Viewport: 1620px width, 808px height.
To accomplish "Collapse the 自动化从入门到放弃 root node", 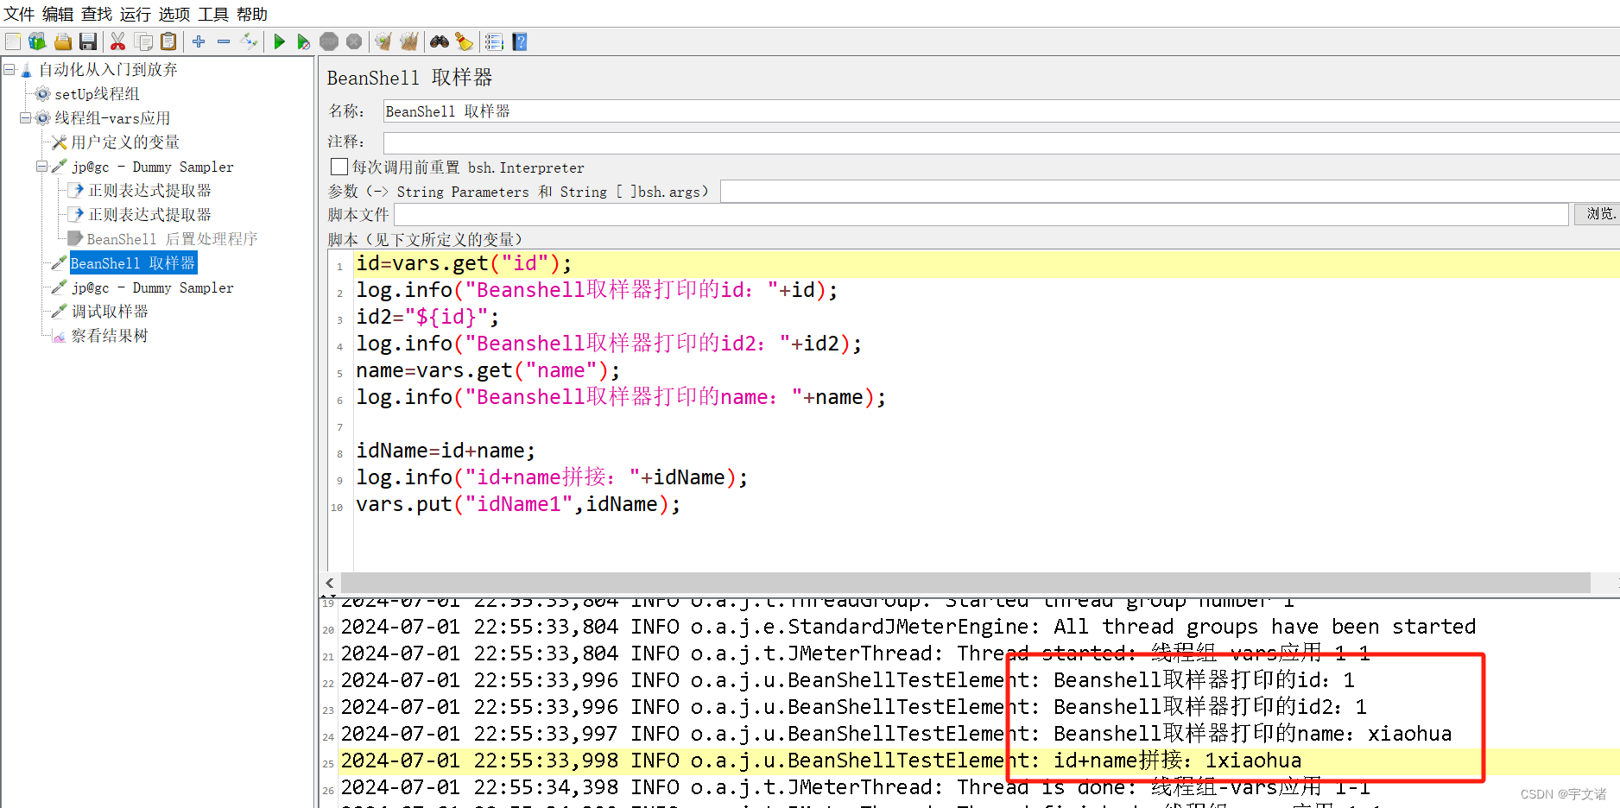I will click(9, 69).
